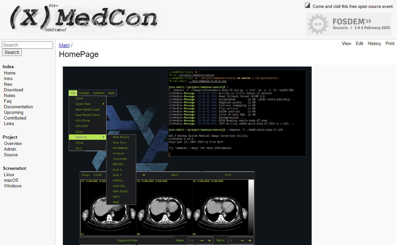This screenshot has width=397, height=245.
Task: Open the Notes sidebar link
Action: [10, 95]
